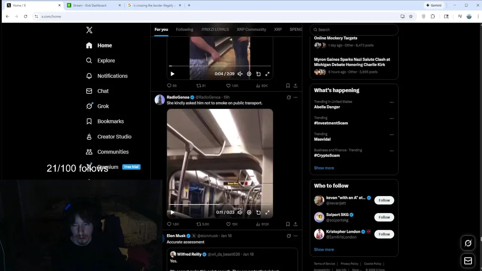
Task: Reply to the post with 86 replies
Action: pos(172,85)
